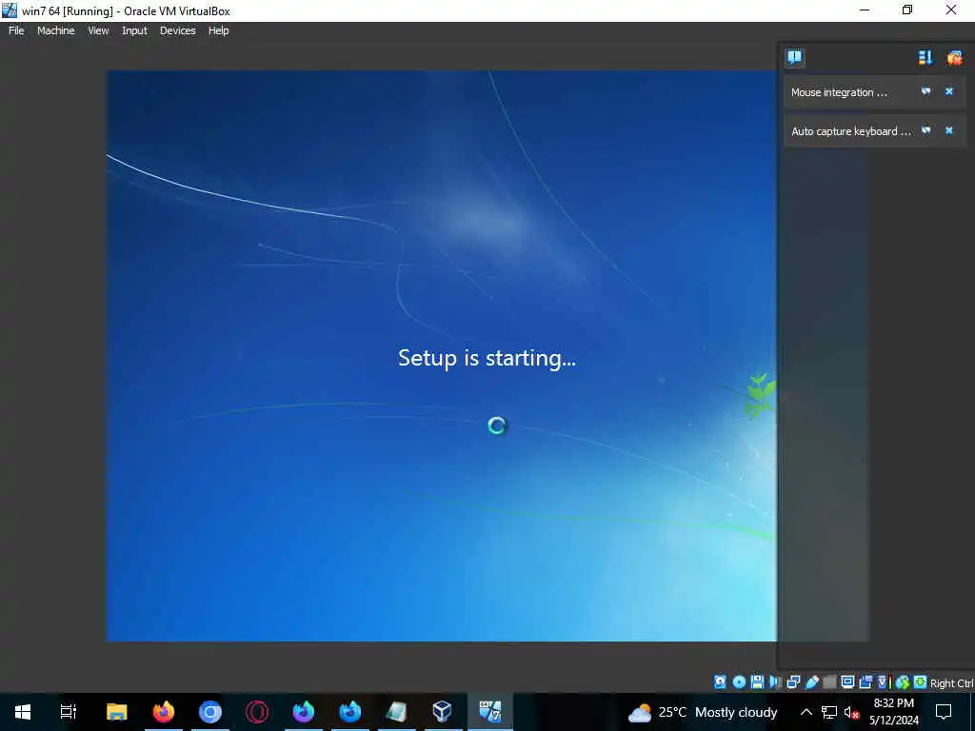Click the keyboard capture green arrow icon
Image resolution: width=975 pixels, height=731 pixels.
[x=921, y=682]
